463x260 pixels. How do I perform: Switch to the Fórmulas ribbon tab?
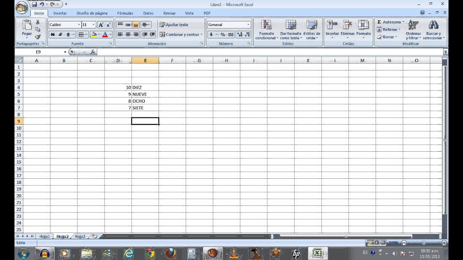tap(125, 13)
